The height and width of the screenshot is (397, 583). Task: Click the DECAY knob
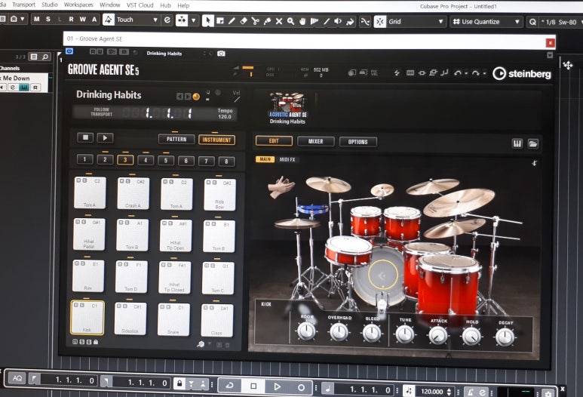(x=505, y=337)
